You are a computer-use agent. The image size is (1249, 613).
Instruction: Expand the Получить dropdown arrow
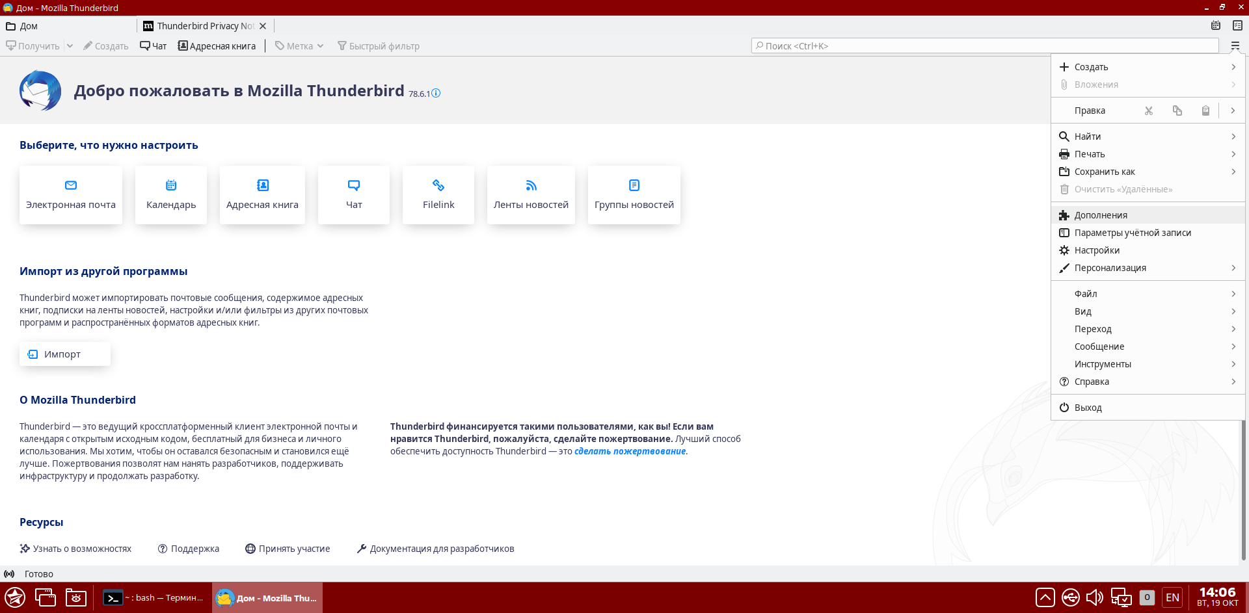(x=70, y=46)
